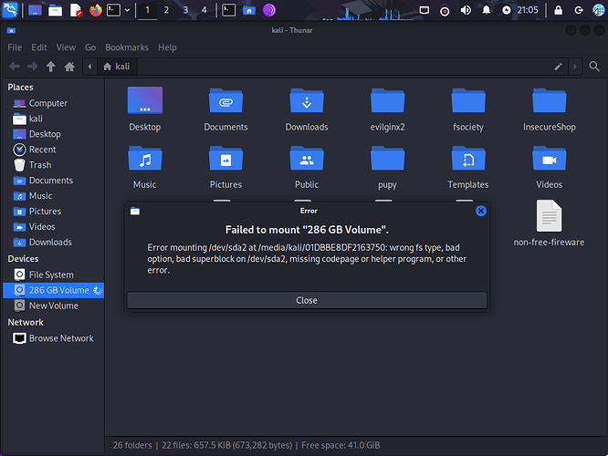Open the file manager launcher in the panel
The width and height of the screenshot is (608, 456).
(55, 10)
